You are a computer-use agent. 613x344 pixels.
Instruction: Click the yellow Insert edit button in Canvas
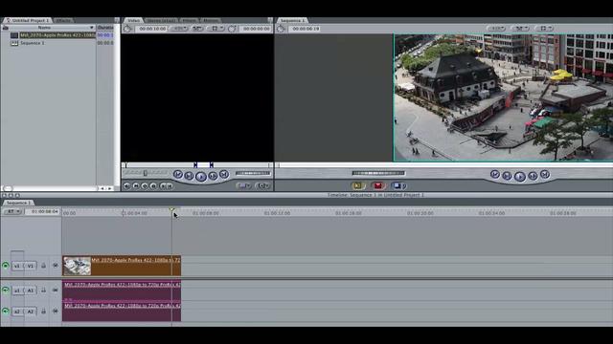click(357, 186)
